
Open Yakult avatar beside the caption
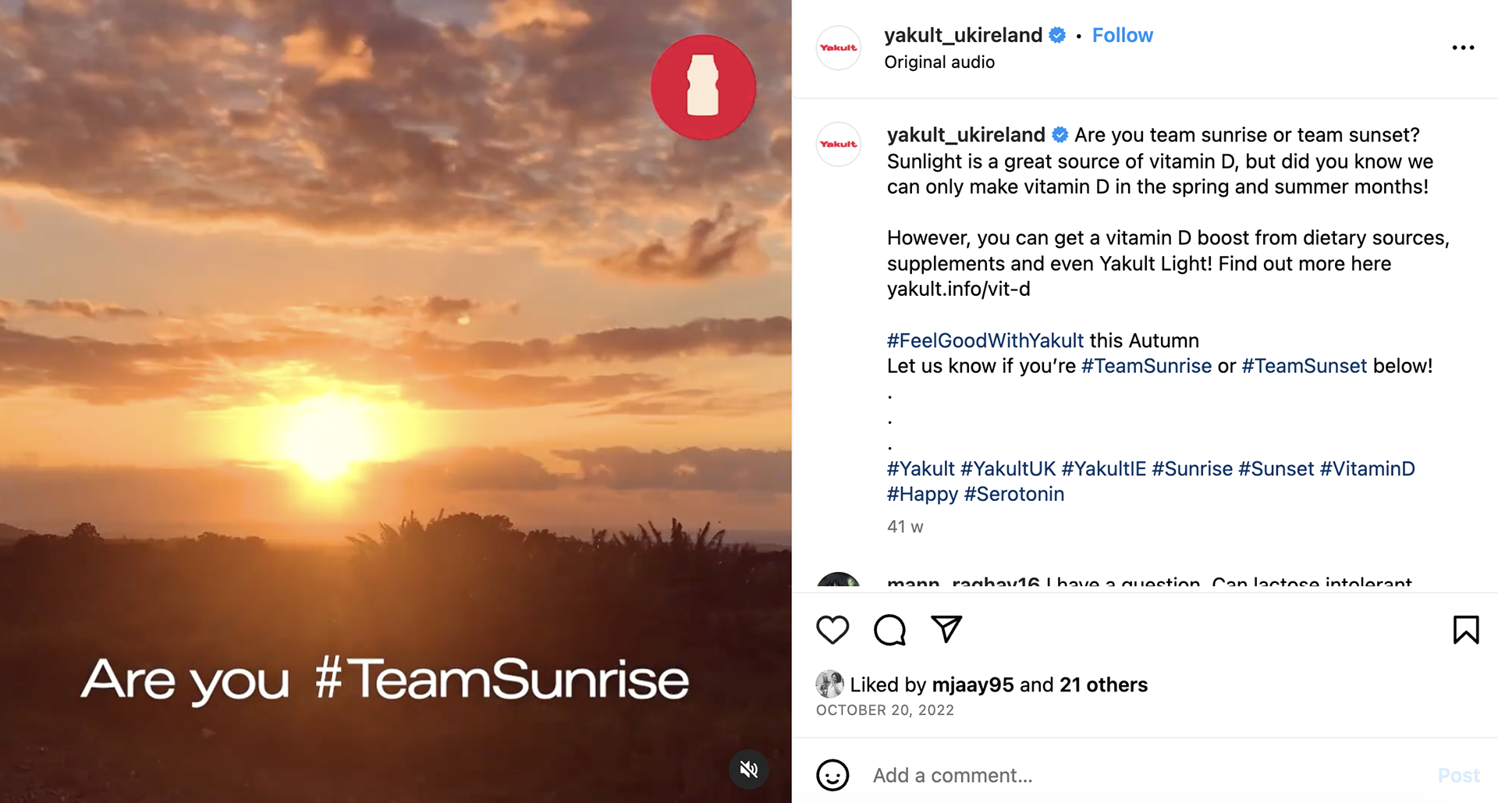[839, 144]
